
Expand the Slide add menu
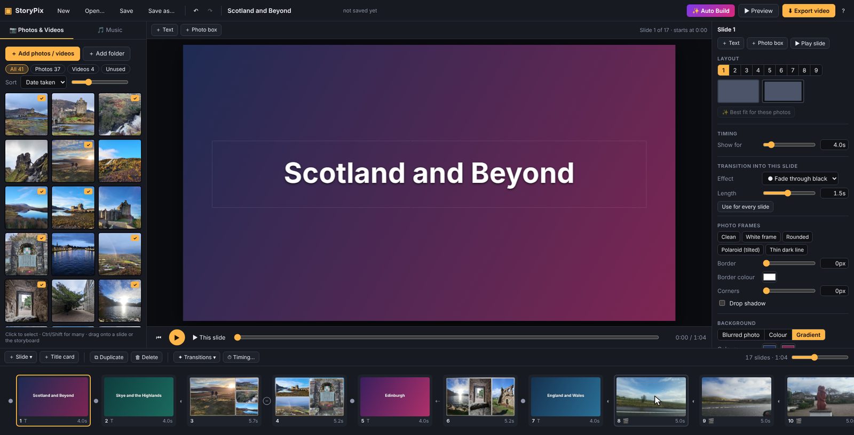coord(21,357)
